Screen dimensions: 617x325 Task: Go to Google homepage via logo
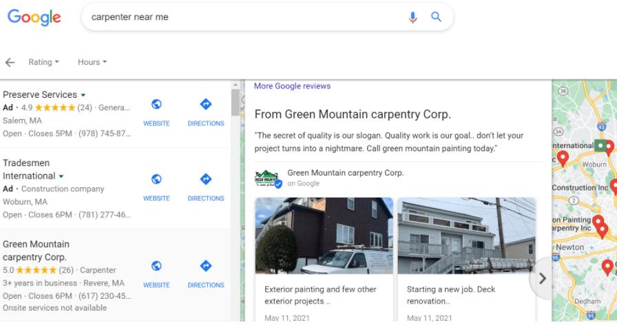[34, 17]
